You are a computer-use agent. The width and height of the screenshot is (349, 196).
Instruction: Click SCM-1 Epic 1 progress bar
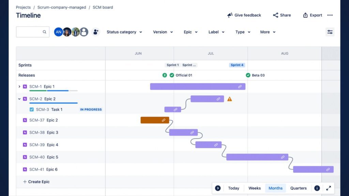pyautogui.click(x=54, y=91)
